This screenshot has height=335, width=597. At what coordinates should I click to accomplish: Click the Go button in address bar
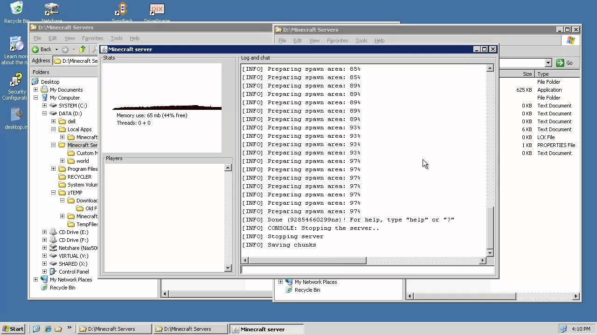click(x=565, y=63)
